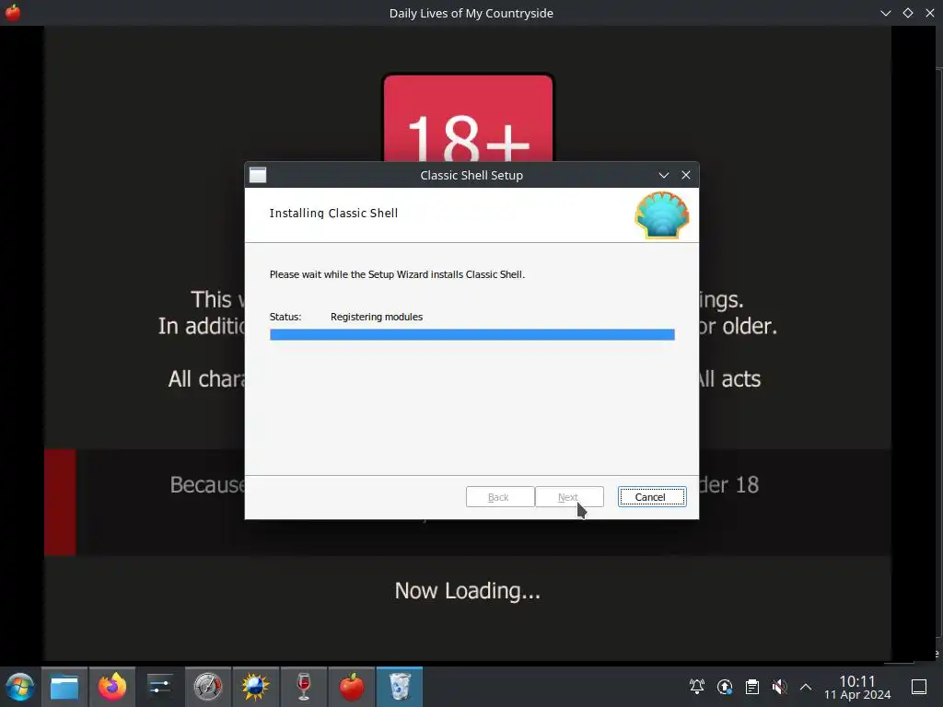Switch to the tomato game taskbar entry
This screenshot has width=943, height=707.
coord(351,687)
